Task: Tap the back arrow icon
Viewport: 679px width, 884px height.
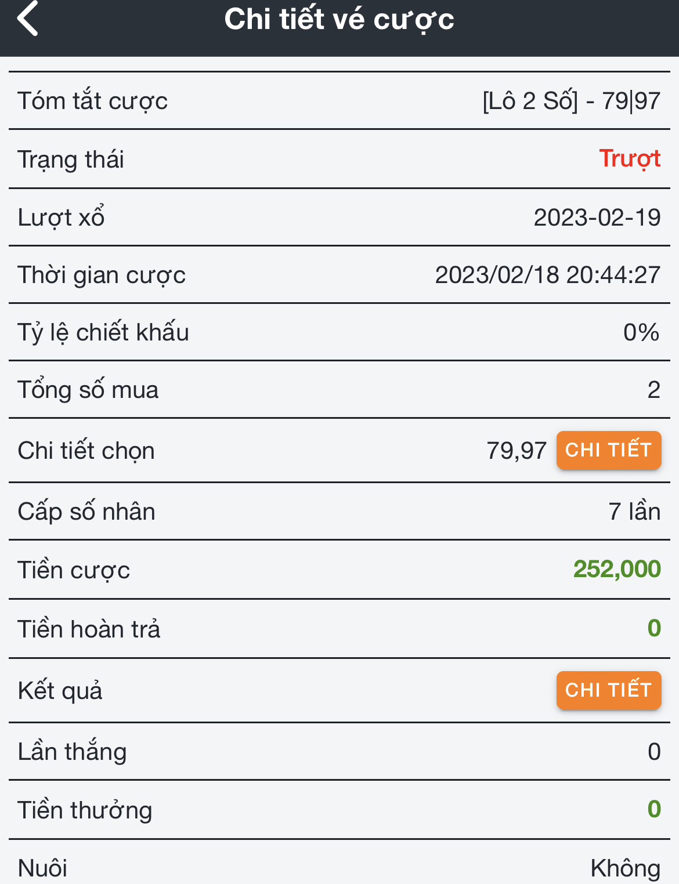Action: tap(28, 19)
